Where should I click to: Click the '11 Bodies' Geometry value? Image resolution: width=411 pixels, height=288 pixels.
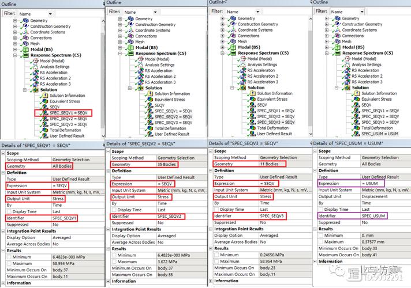tap(269, 164)
